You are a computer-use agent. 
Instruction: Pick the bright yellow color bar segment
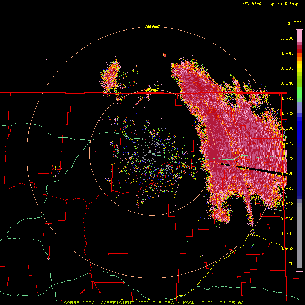299,67
